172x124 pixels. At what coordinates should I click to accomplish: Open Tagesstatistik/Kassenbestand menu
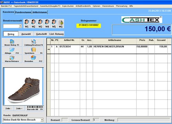point(26,6)
